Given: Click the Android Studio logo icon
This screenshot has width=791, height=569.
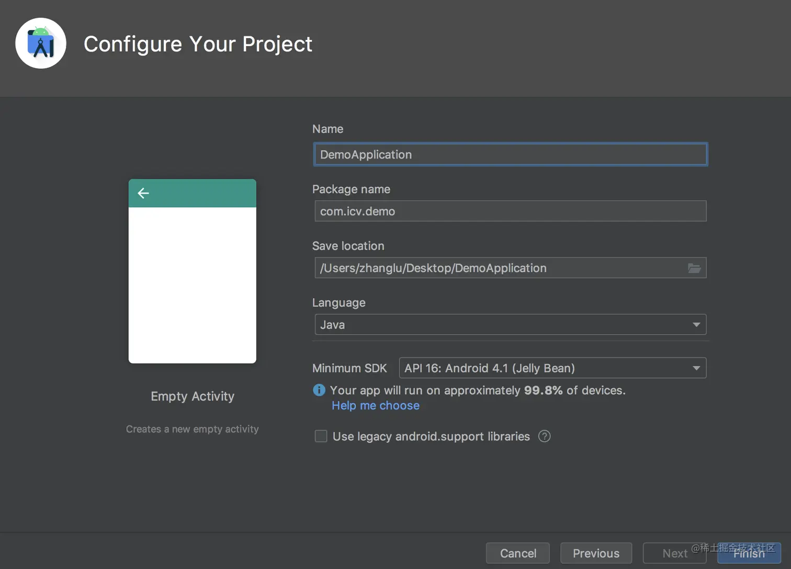Looking at the screenshot, I should (41, 43).
